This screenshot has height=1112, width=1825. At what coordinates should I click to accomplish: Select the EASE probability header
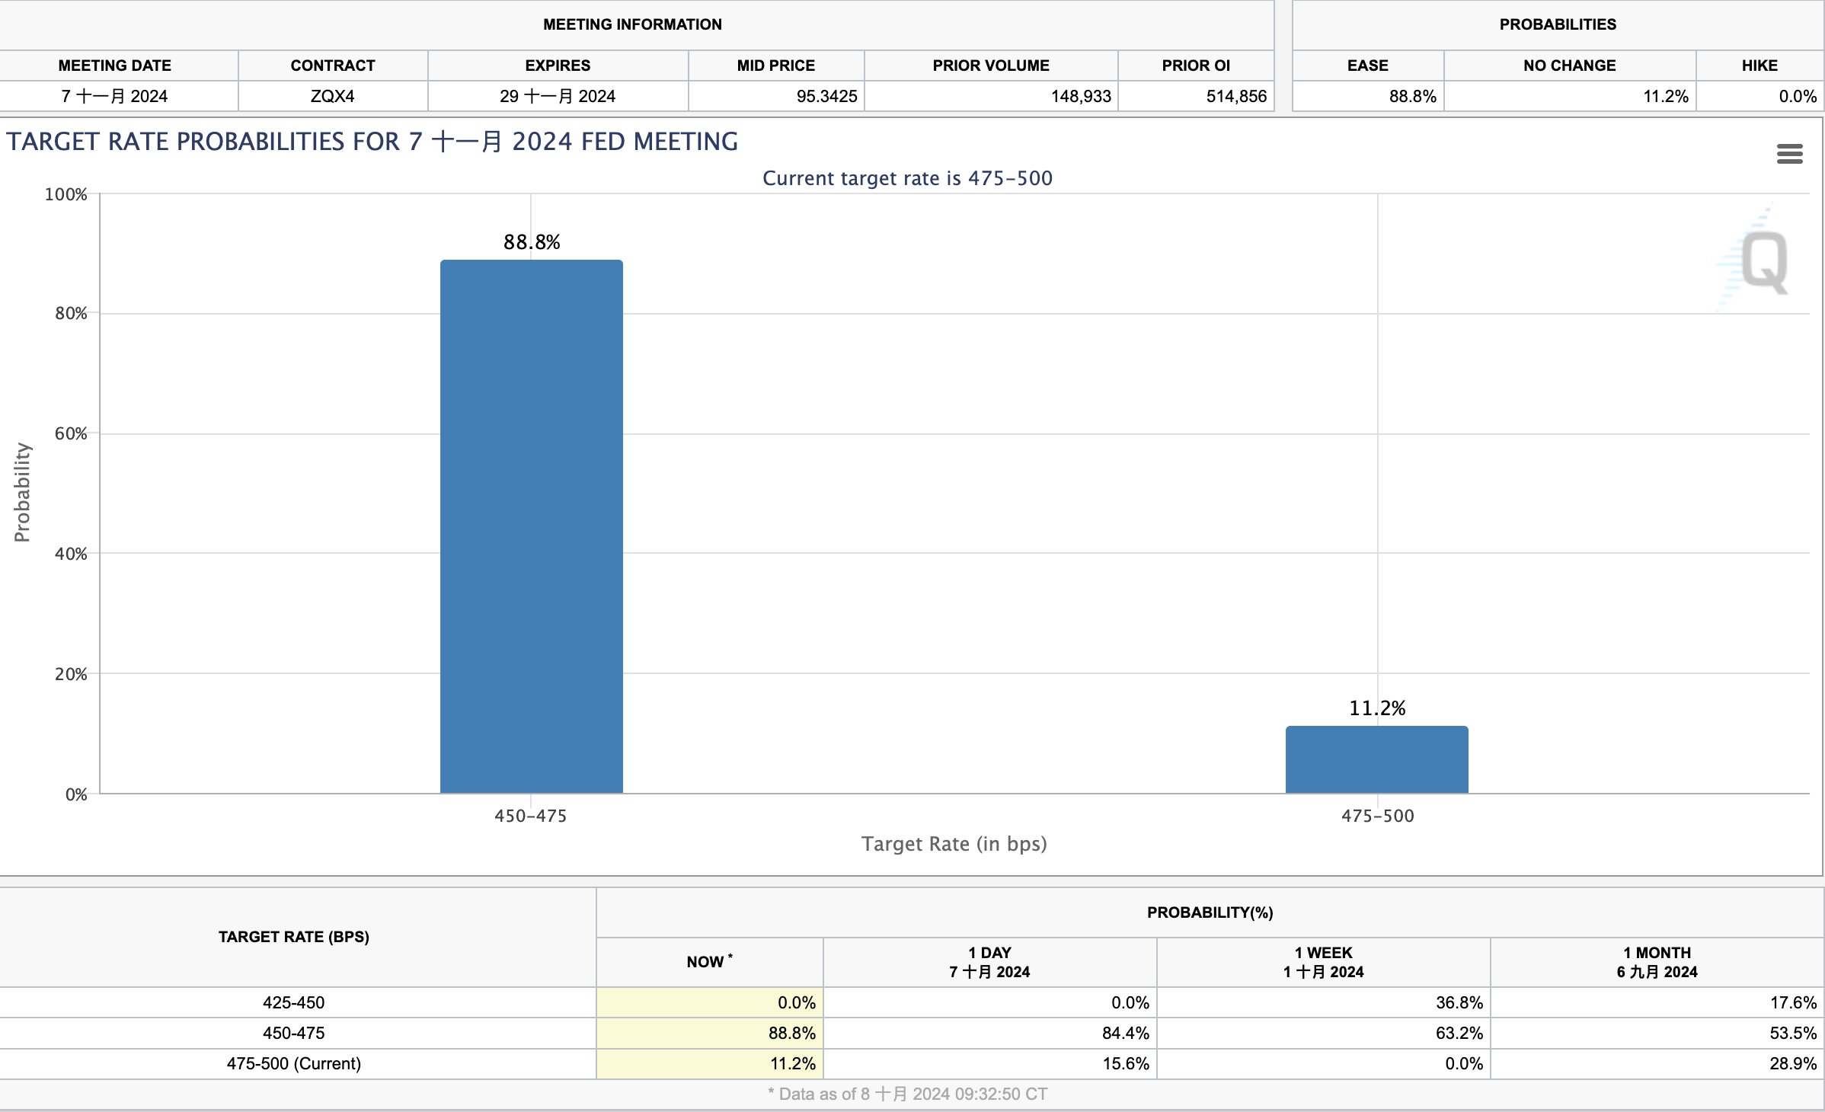click(1367, 66)
